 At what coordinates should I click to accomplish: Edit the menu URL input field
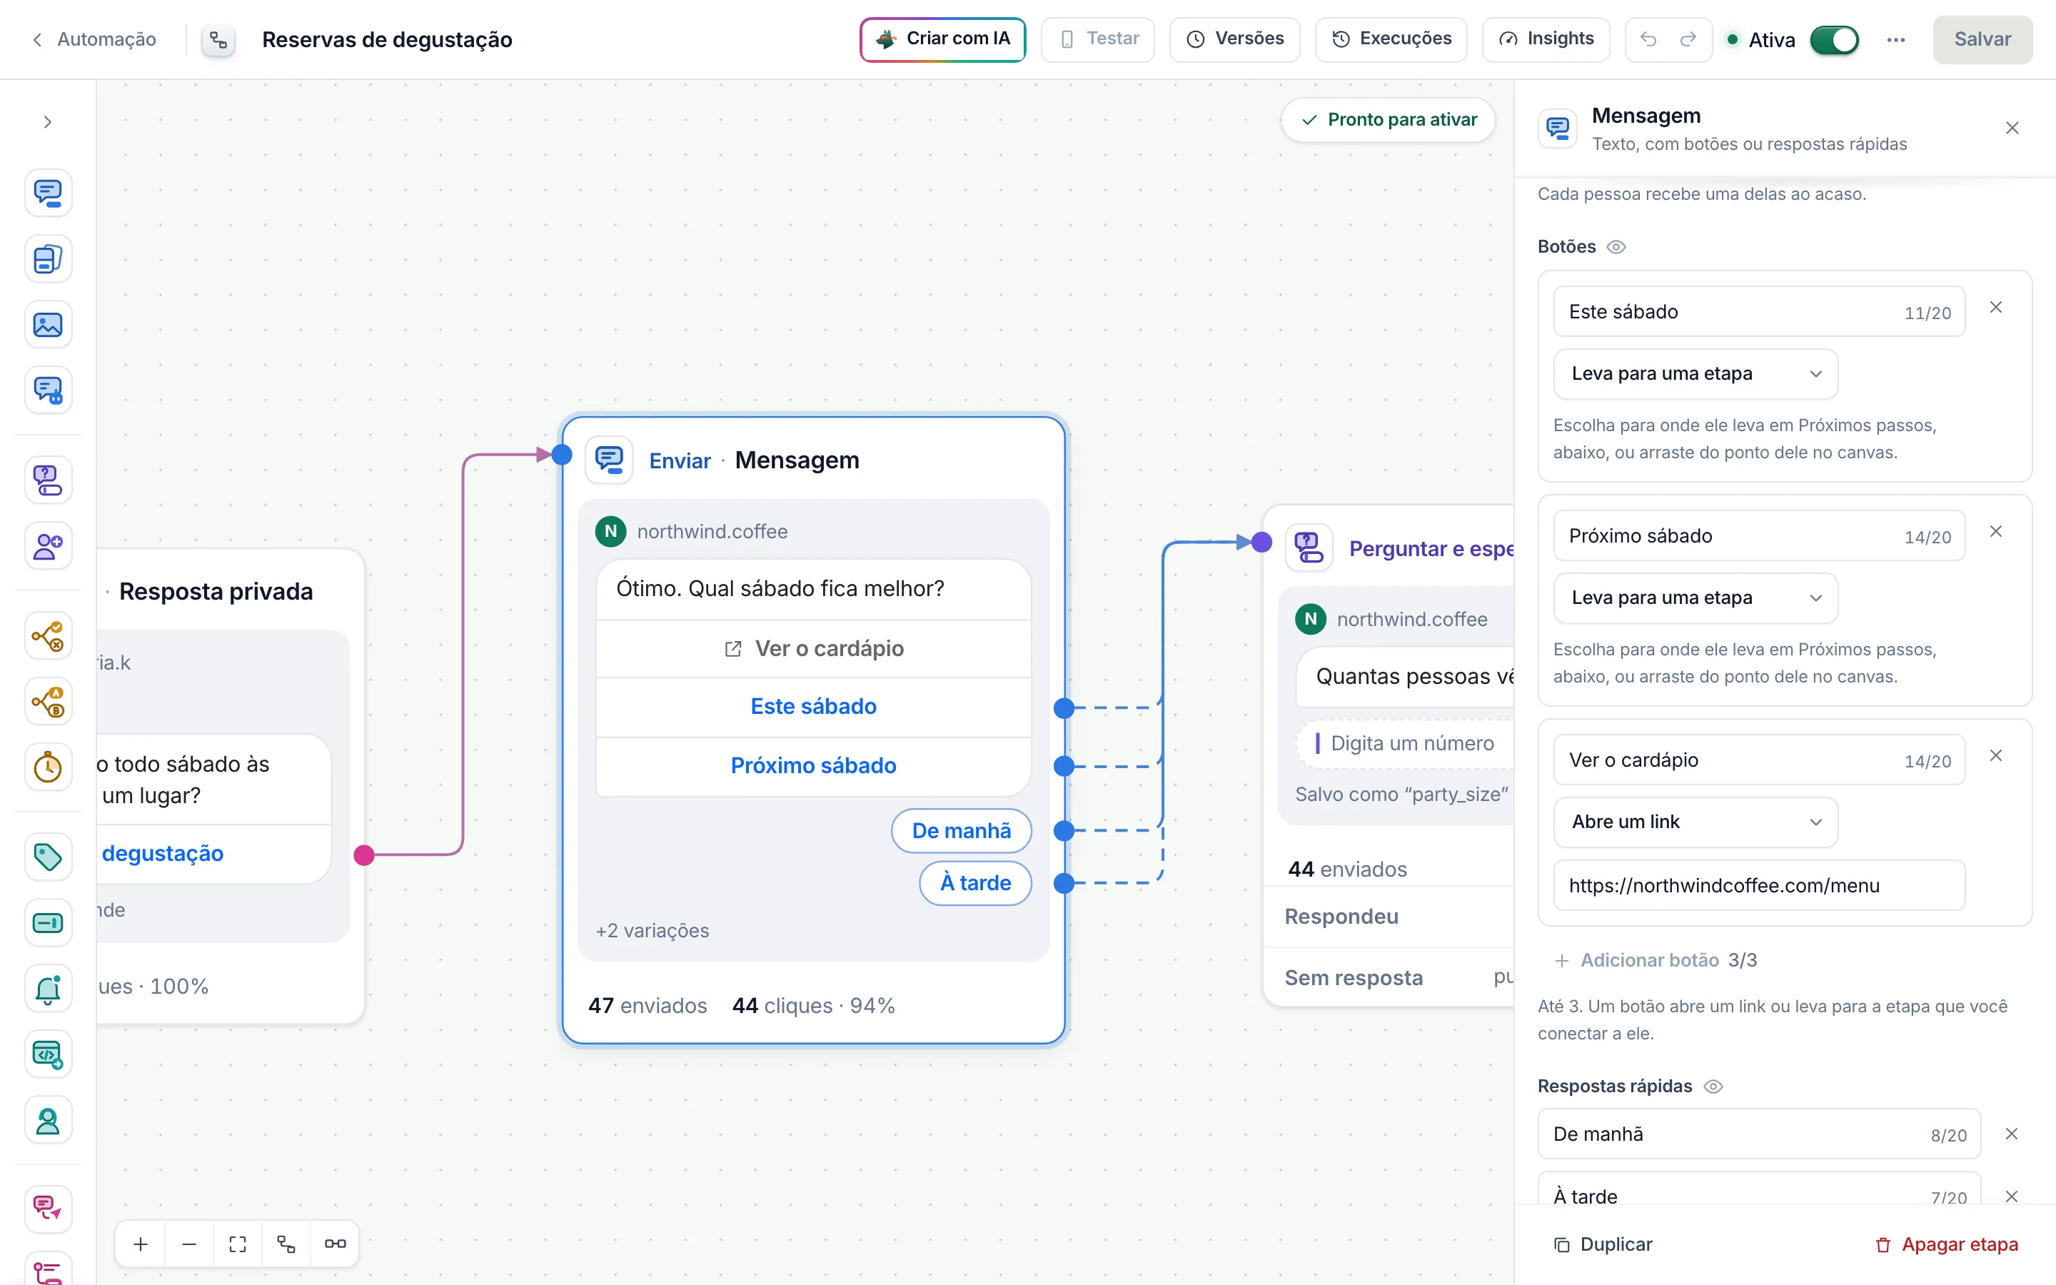[x=1758, y=885]
